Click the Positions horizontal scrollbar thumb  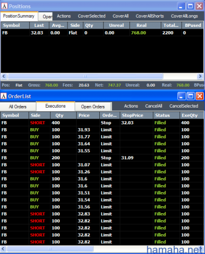(85, 76)
